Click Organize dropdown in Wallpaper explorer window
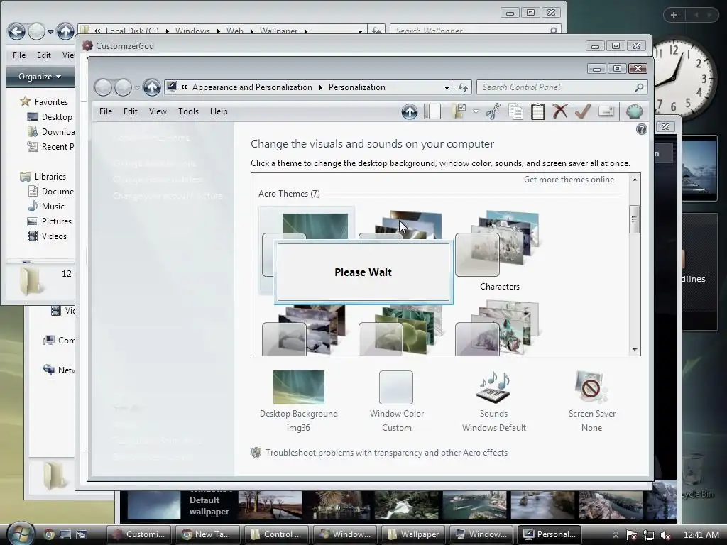Viewport: 727px width, 545px height. 40,77
